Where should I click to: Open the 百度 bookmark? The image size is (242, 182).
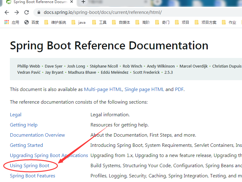(x=31, y=22)
